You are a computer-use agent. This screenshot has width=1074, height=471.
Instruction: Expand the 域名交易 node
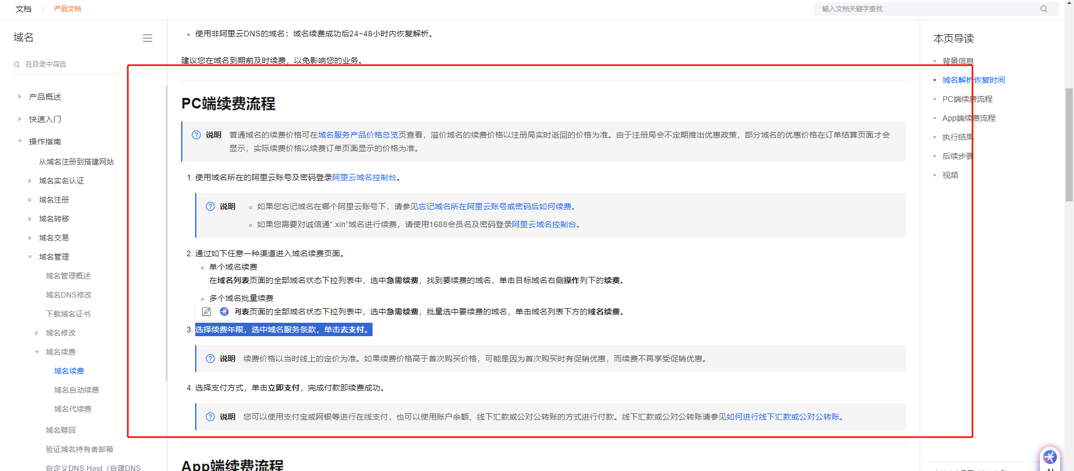pos(30,238)
